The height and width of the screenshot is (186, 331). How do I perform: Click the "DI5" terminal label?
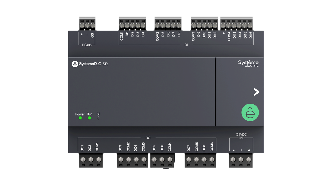163,34
